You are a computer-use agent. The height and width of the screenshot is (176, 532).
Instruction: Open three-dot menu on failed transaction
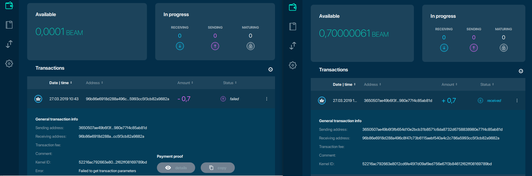[x=267, y=99]
